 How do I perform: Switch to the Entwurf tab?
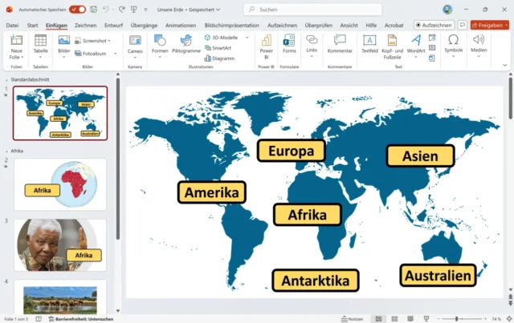click(113, 25)
